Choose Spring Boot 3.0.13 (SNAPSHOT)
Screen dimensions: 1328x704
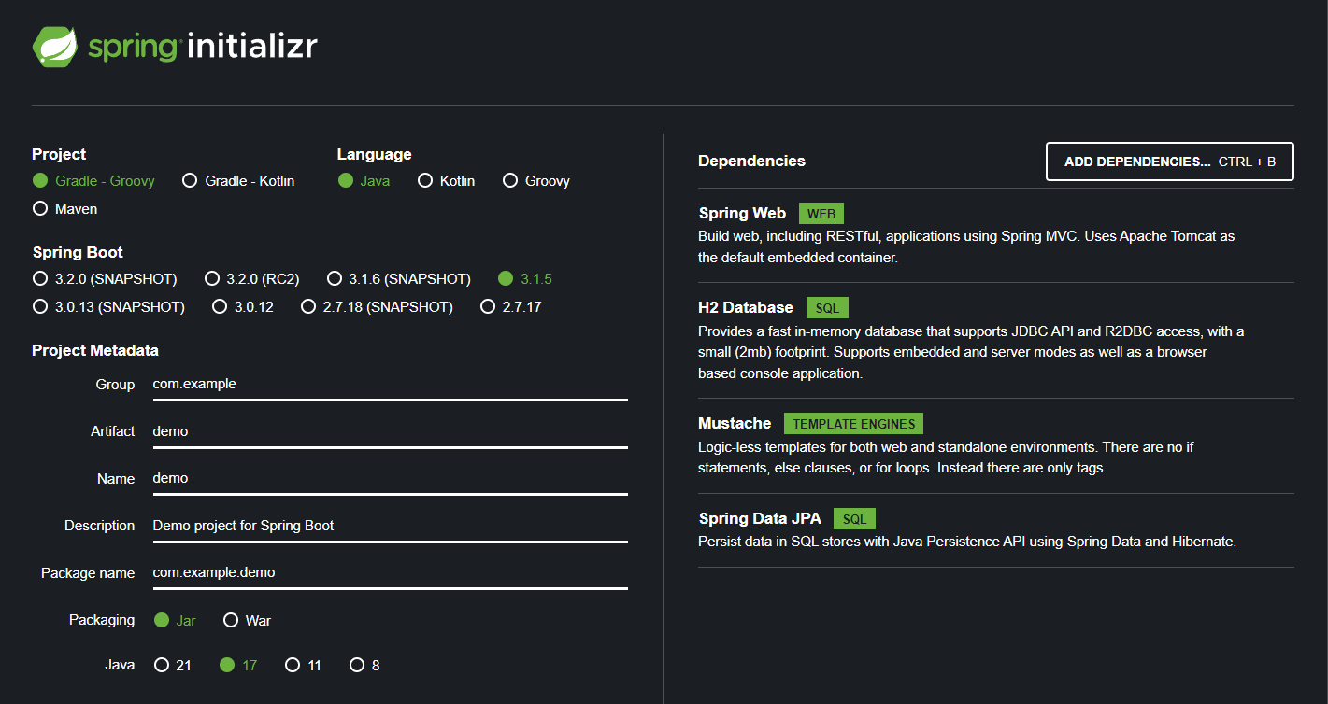pos(108,307)
